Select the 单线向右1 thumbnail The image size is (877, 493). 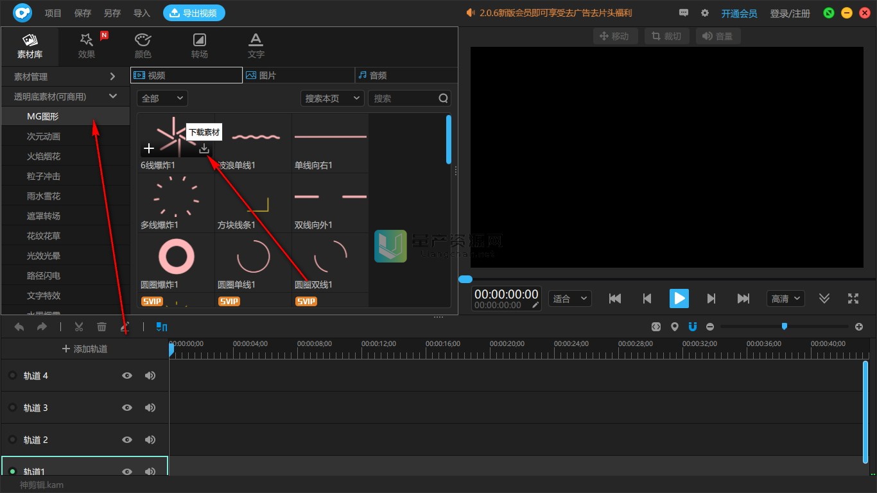(x=330, y=137)
